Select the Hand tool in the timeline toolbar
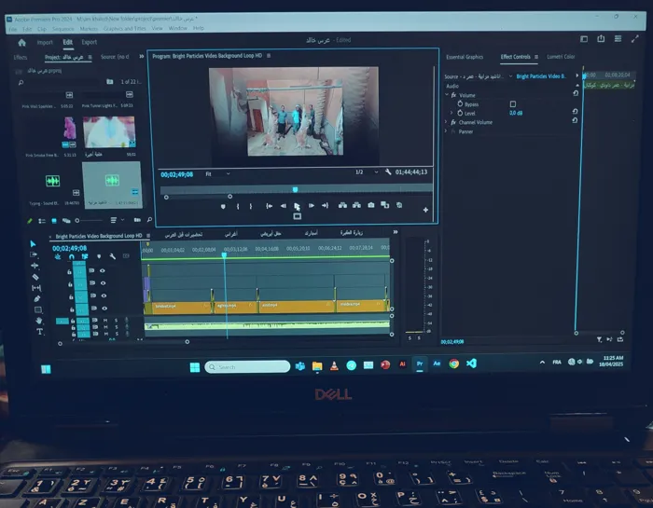 pyautogui.click(x=38, y=321)
